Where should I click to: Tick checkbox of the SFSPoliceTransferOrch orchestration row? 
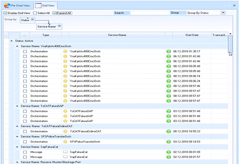click(x=25, y=142)
